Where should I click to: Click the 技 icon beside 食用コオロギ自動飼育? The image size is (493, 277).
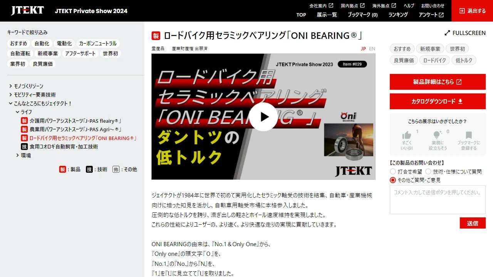[24, 147]
